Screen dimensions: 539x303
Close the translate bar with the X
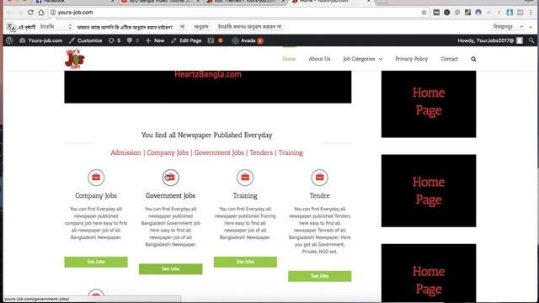click(x=531, y=27)
